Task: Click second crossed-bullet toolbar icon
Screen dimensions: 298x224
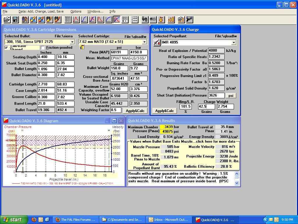Action: 41,20
